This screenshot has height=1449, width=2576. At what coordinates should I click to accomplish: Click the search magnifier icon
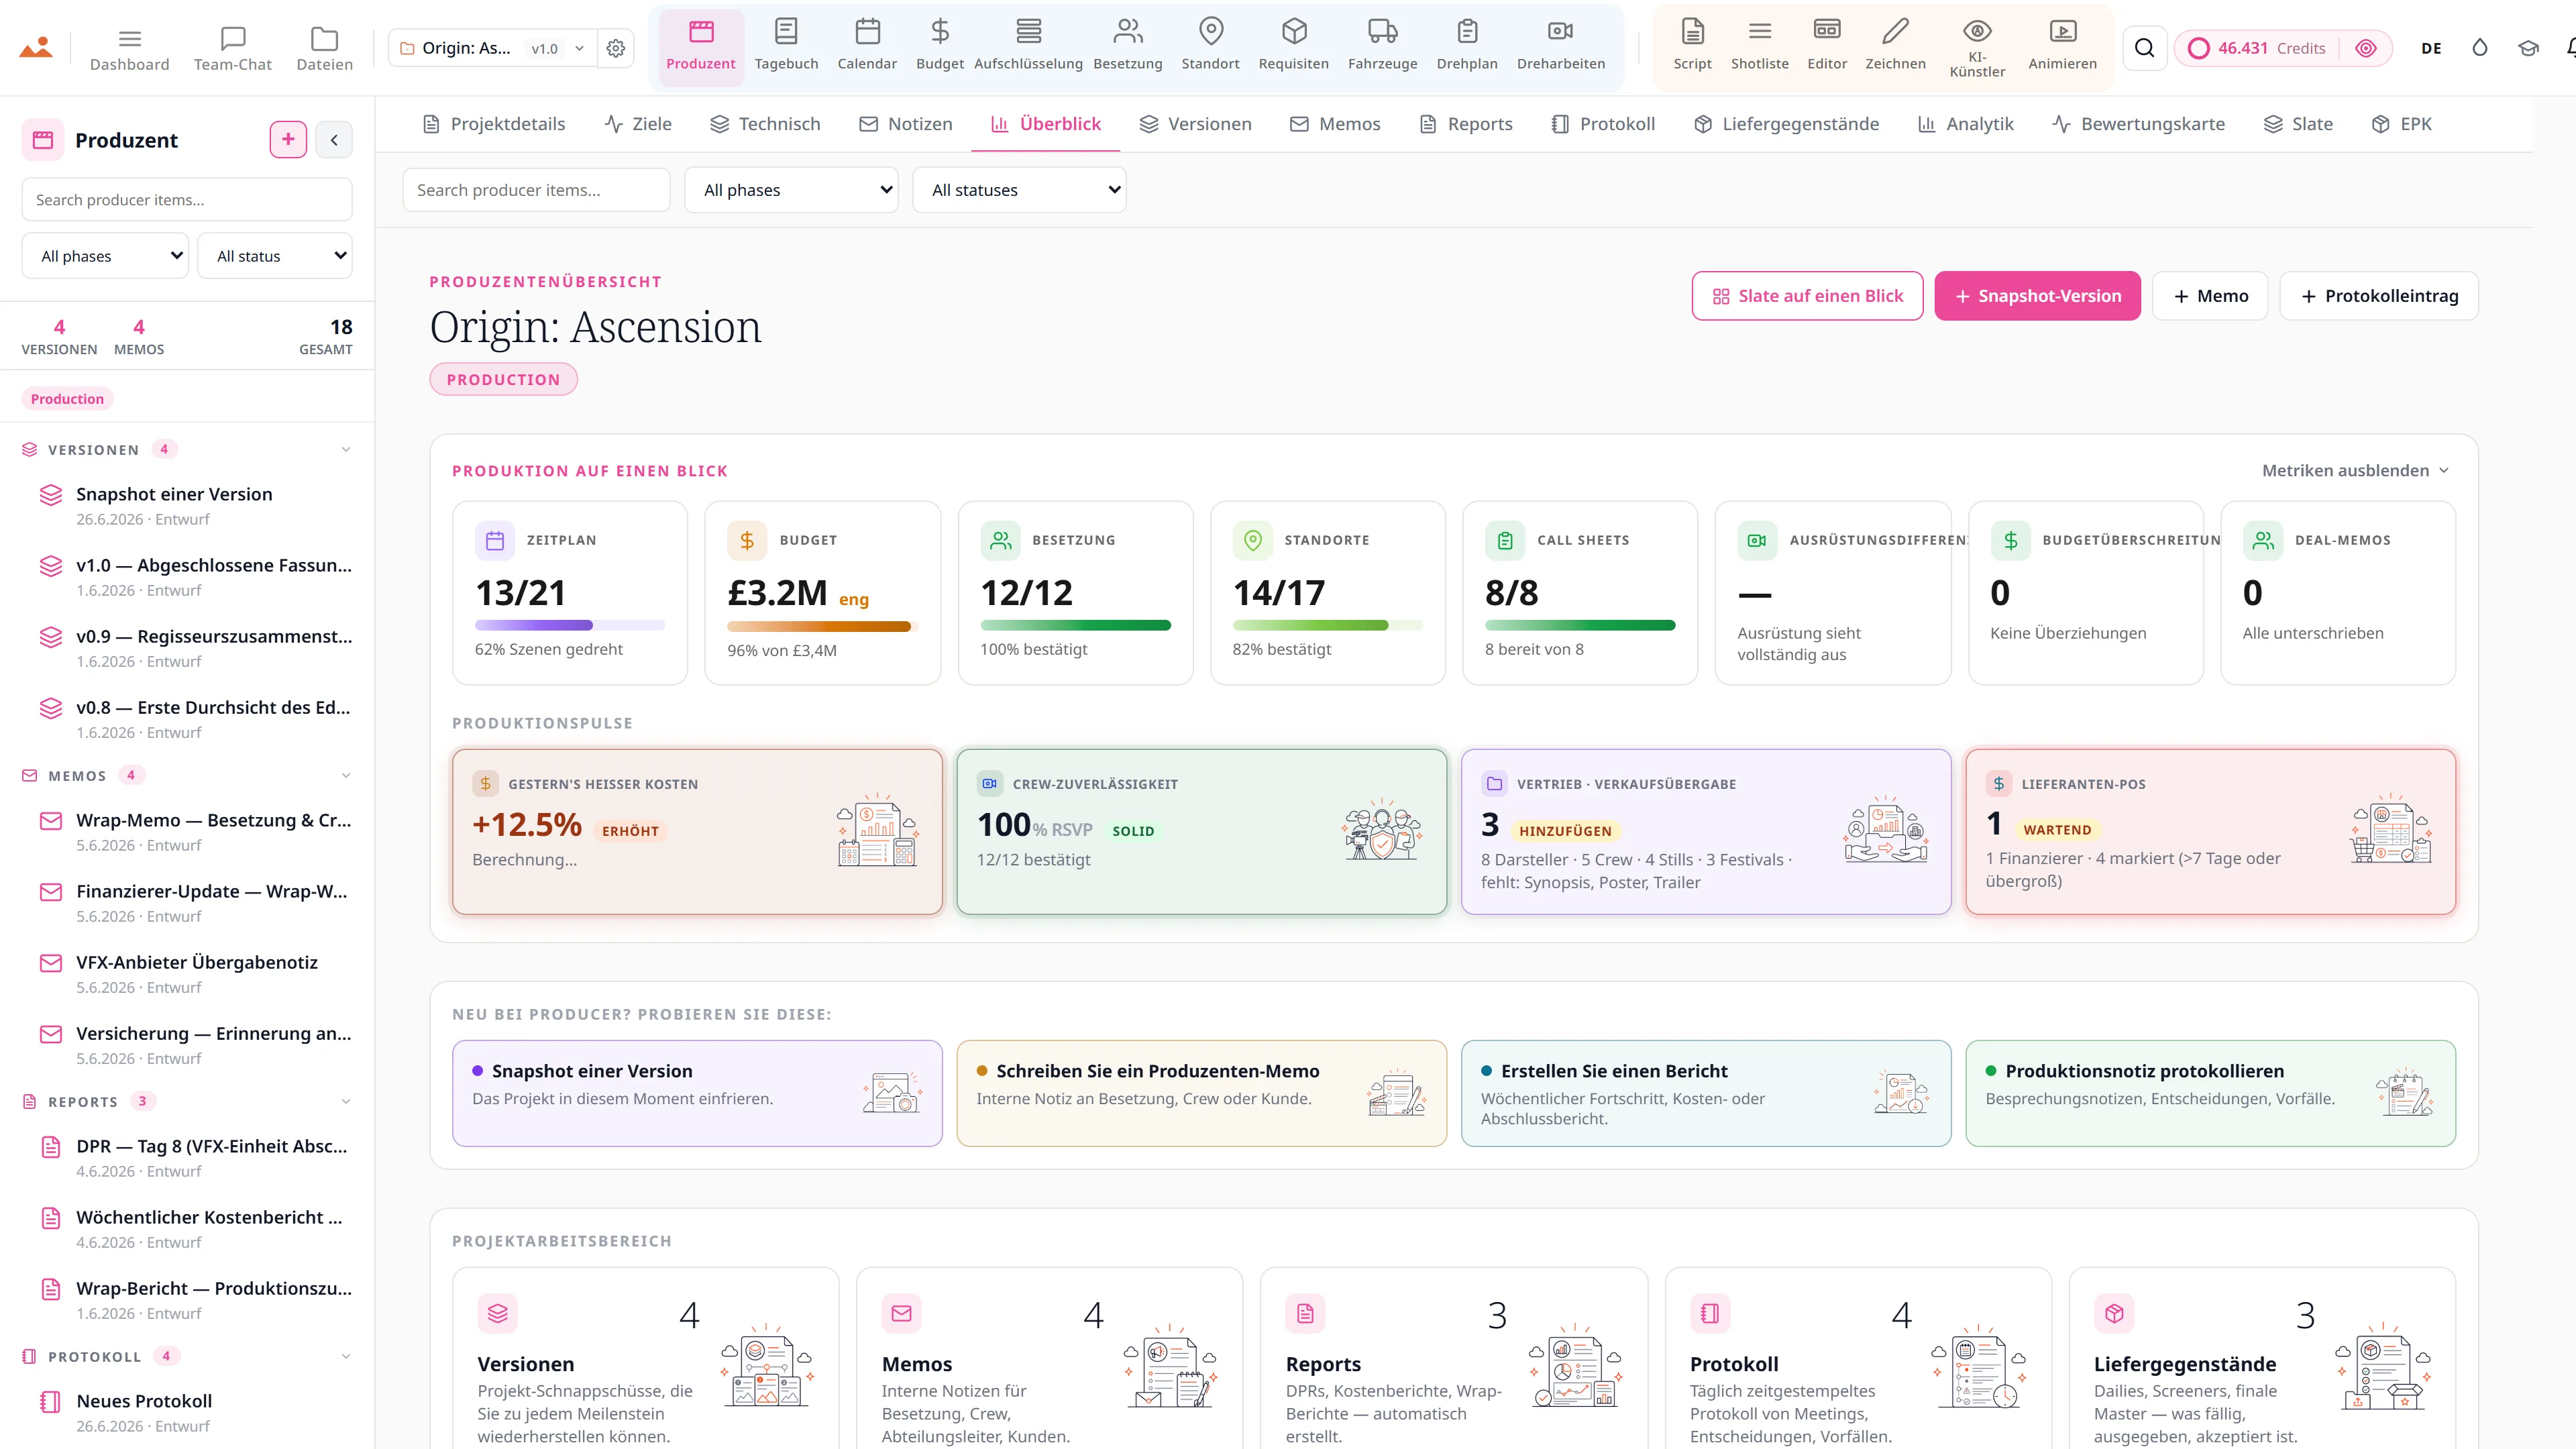pos(2144,48)
